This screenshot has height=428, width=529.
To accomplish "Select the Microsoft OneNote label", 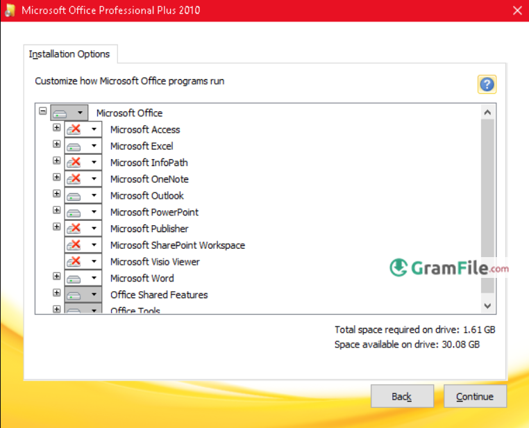I will point(149,179).
